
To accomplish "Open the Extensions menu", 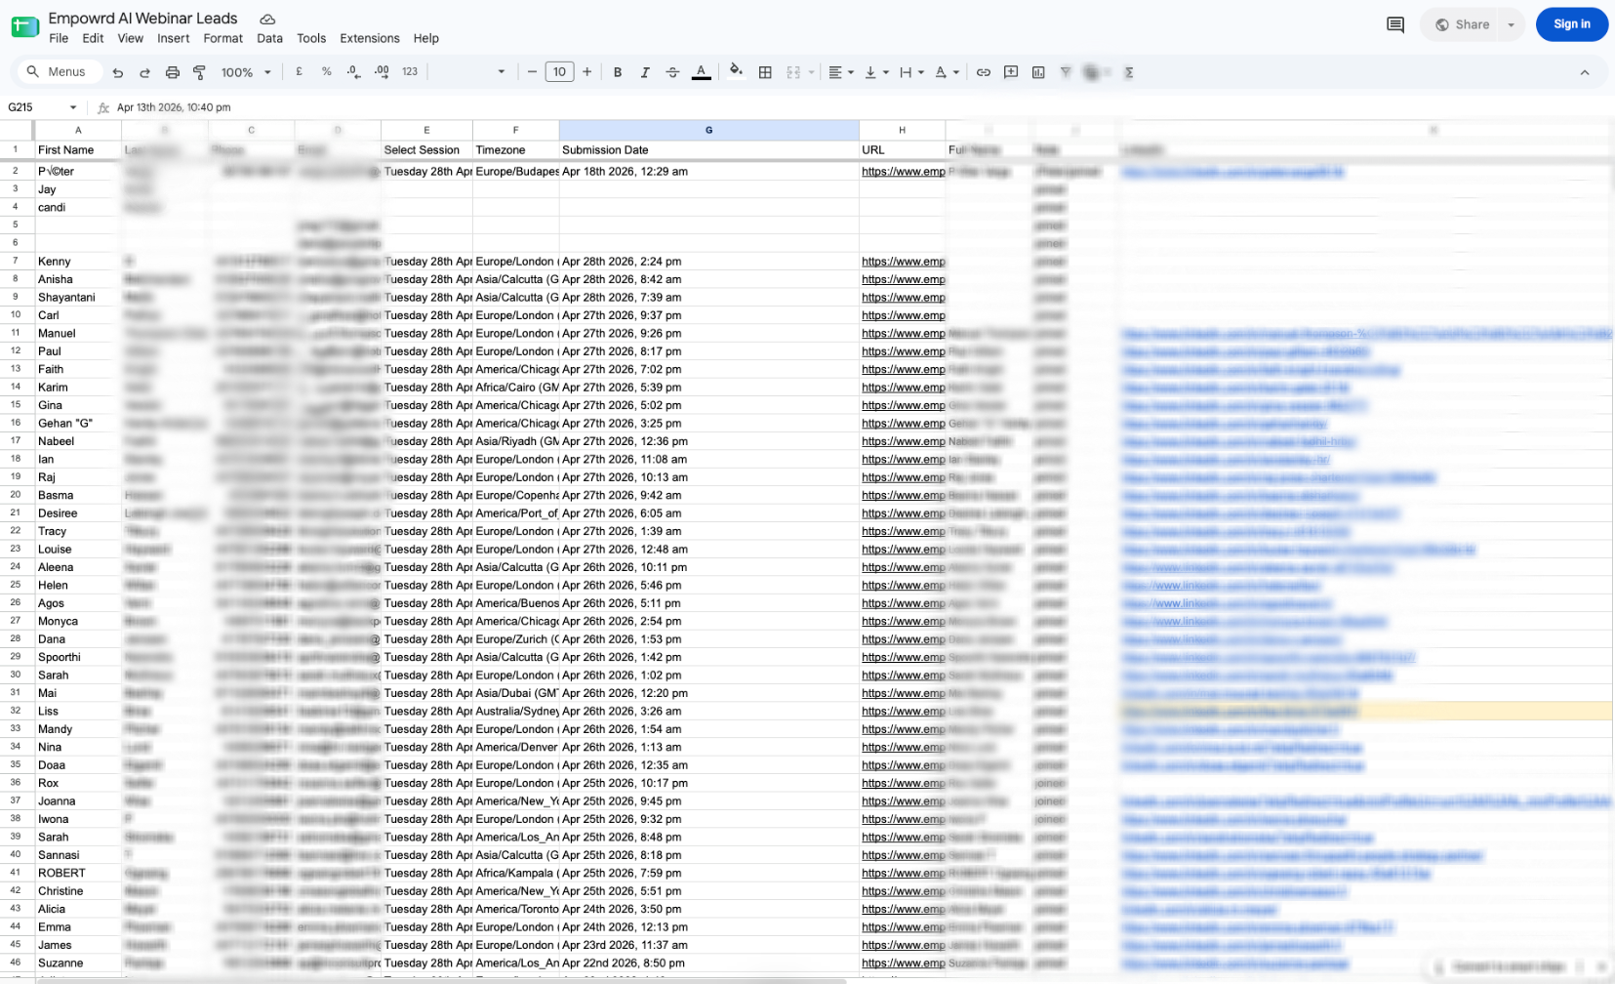I will 369,38.
